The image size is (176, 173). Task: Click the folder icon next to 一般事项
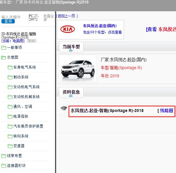[x=4, y=48]
